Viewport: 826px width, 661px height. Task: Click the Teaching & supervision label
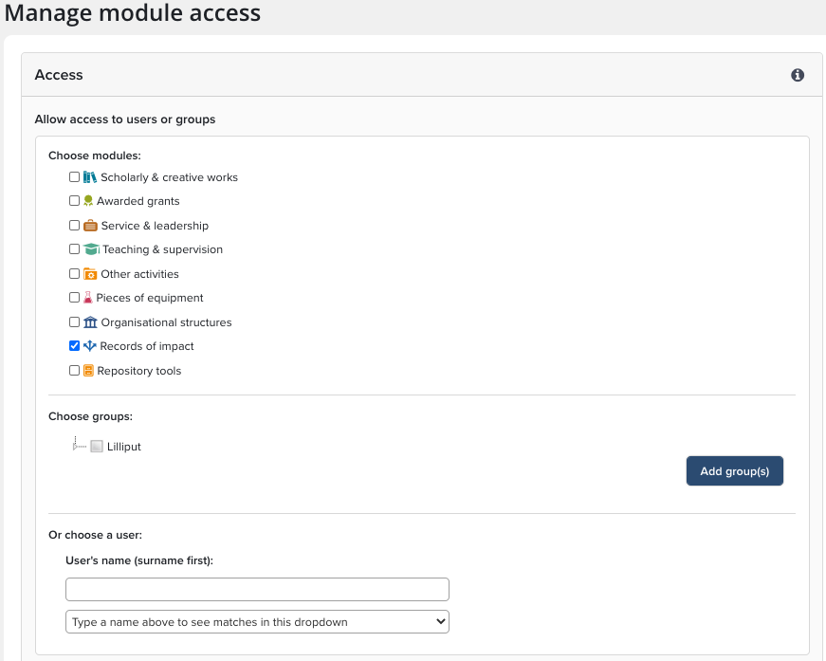coord(162,249)
